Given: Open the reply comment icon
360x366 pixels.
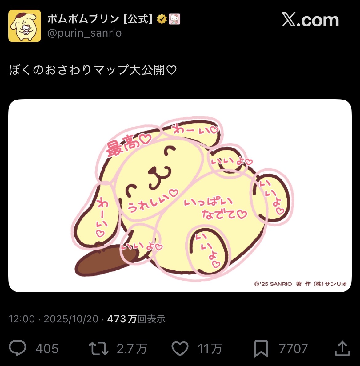Looking at the screenshot, I should coord(18,348).
